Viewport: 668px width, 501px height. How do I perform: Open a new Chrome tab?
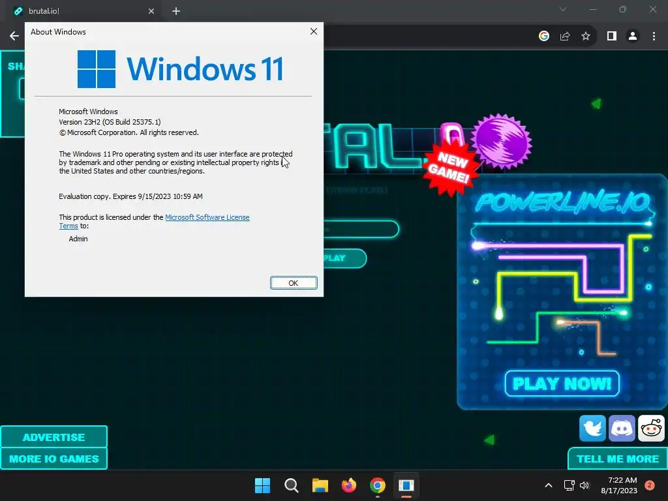176,11
